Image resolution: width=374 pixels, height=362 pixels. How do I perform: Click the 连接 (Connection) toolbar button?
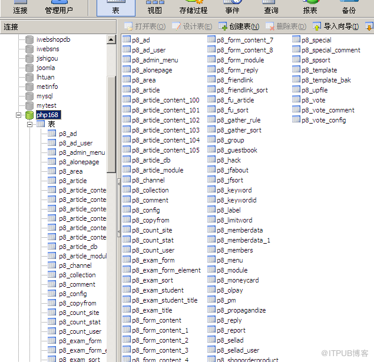pos(20,8)
